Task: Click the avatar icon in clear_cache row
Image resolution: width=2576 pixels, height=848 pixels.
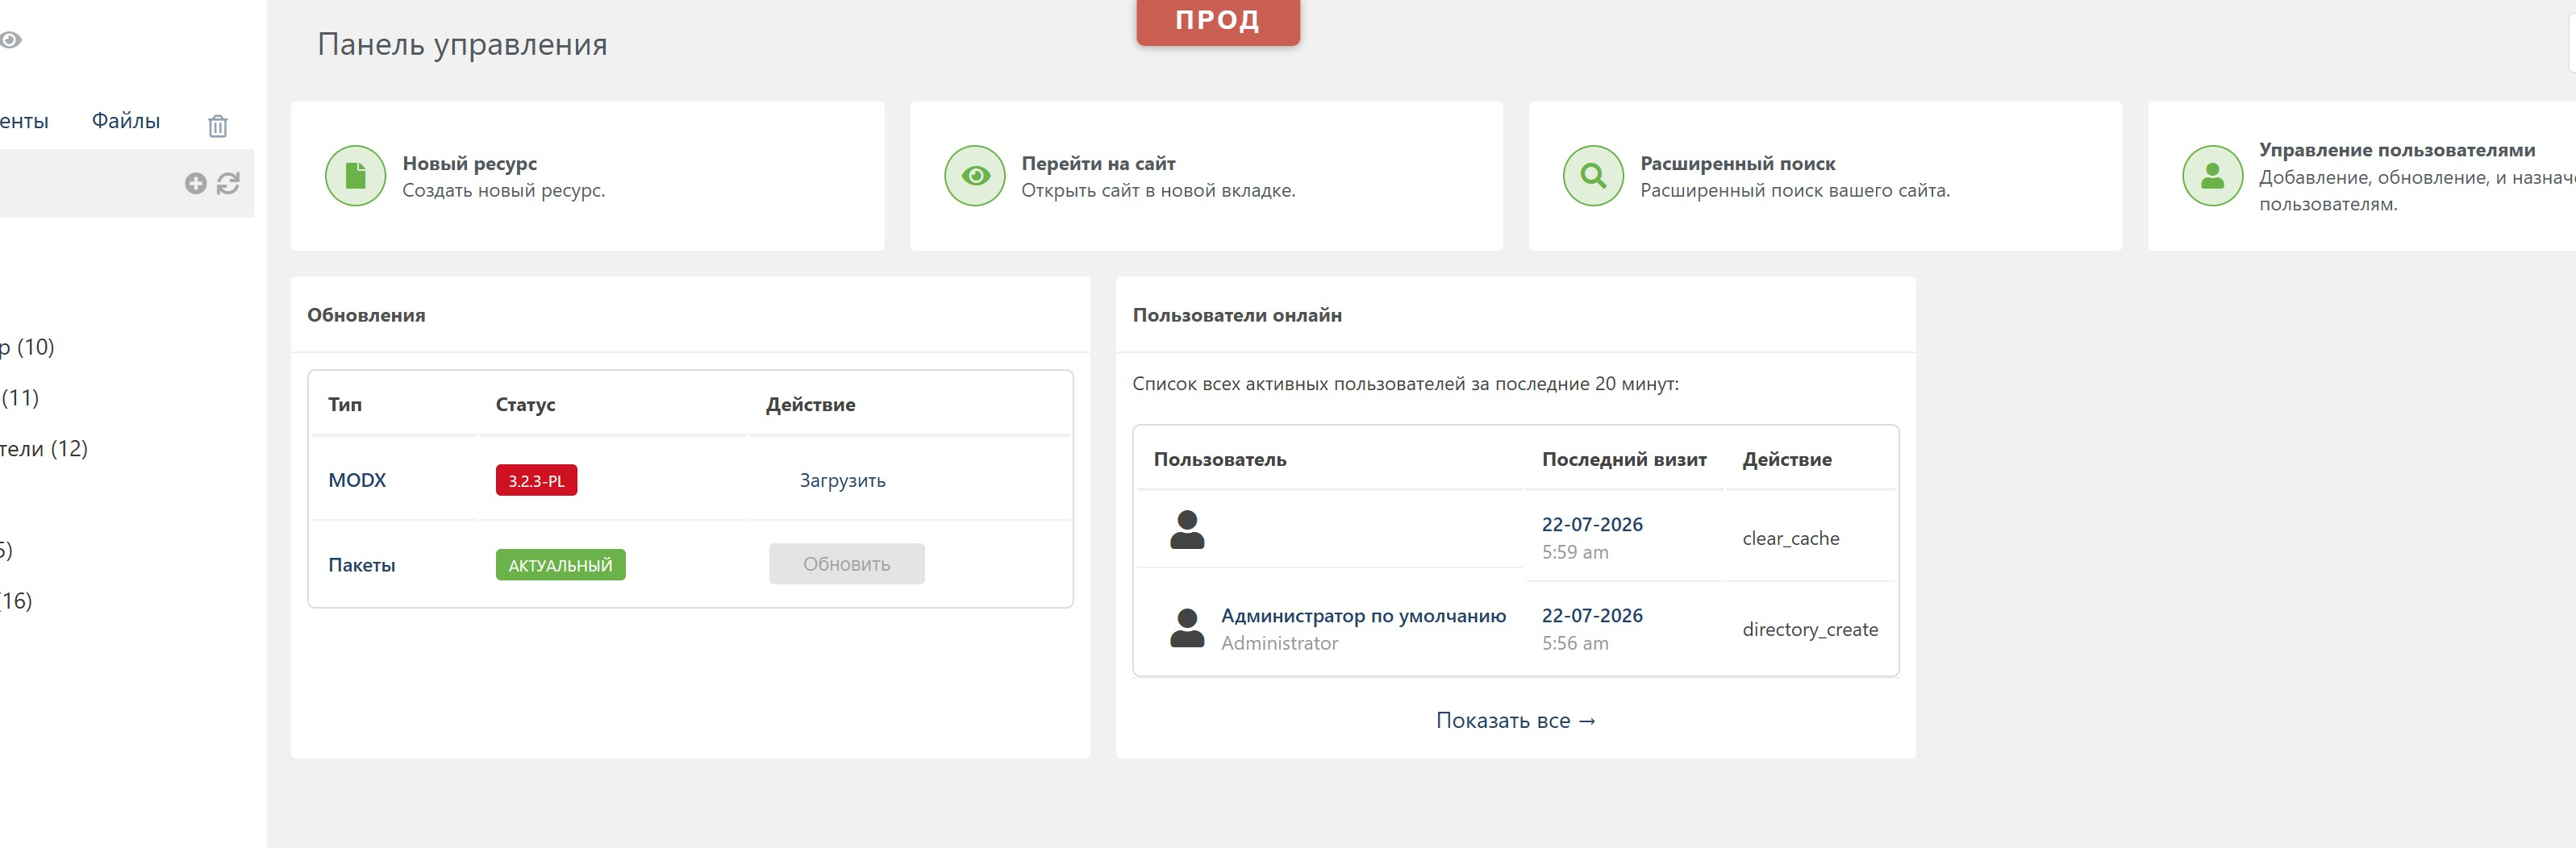Action: pos(1187,530)
